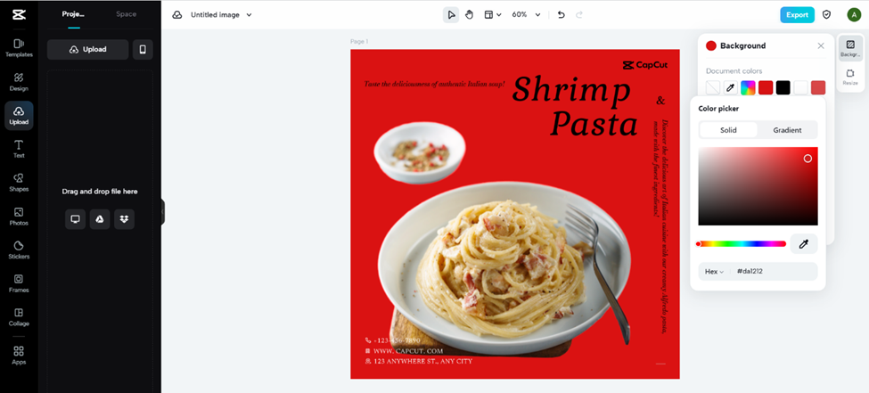Select the Background tool in right rail
Viewport: 869px width, 393px height.
click(x=850, y=48)
